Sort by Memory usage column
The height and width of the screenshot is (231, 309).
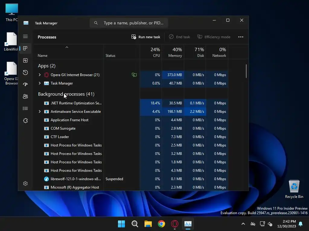pyautogui.click(x=173, y=52)
